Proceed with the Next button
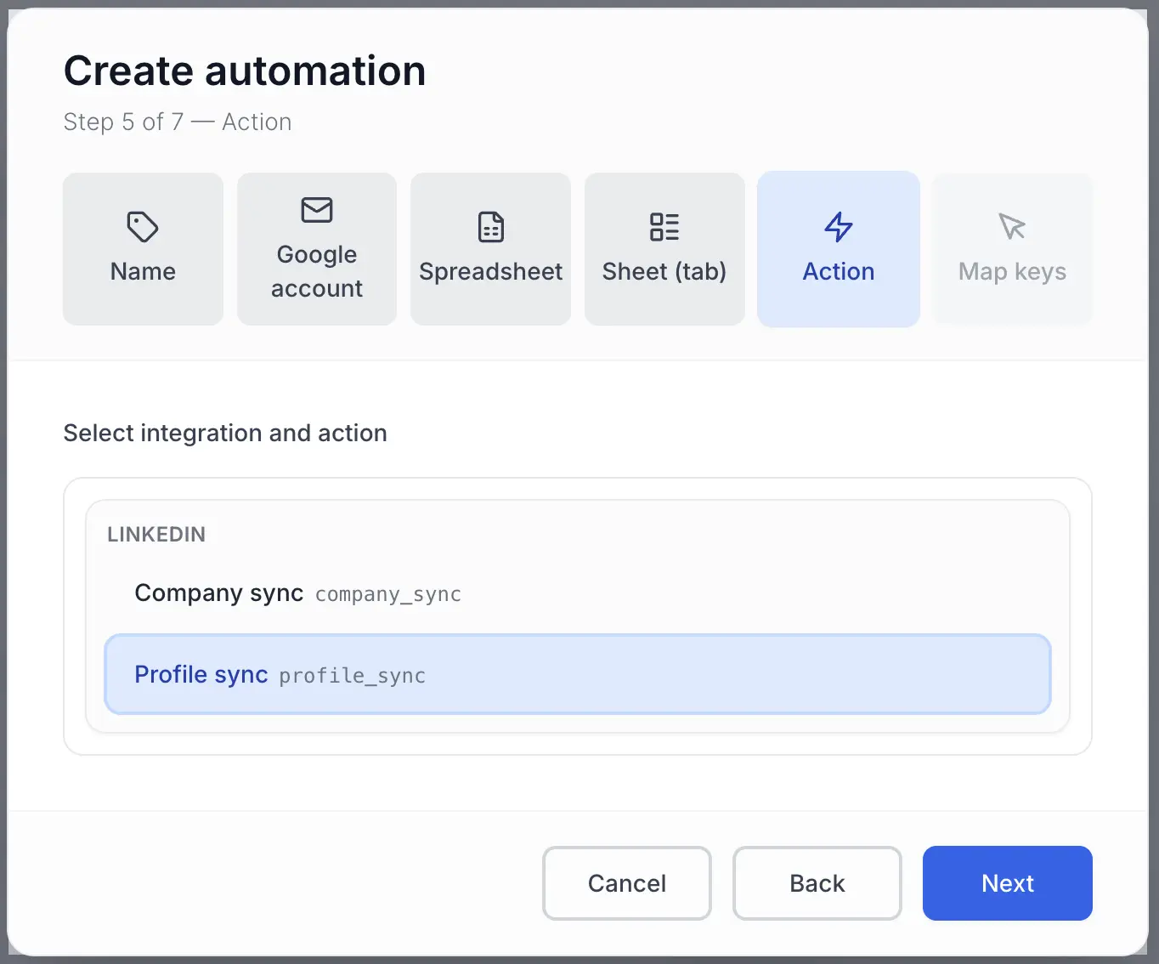Viewport: 1159px width, 964px height. coord(1008,883)
